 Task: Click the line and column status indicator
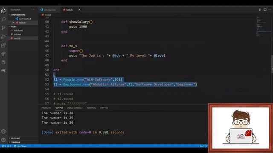(204, 146)
